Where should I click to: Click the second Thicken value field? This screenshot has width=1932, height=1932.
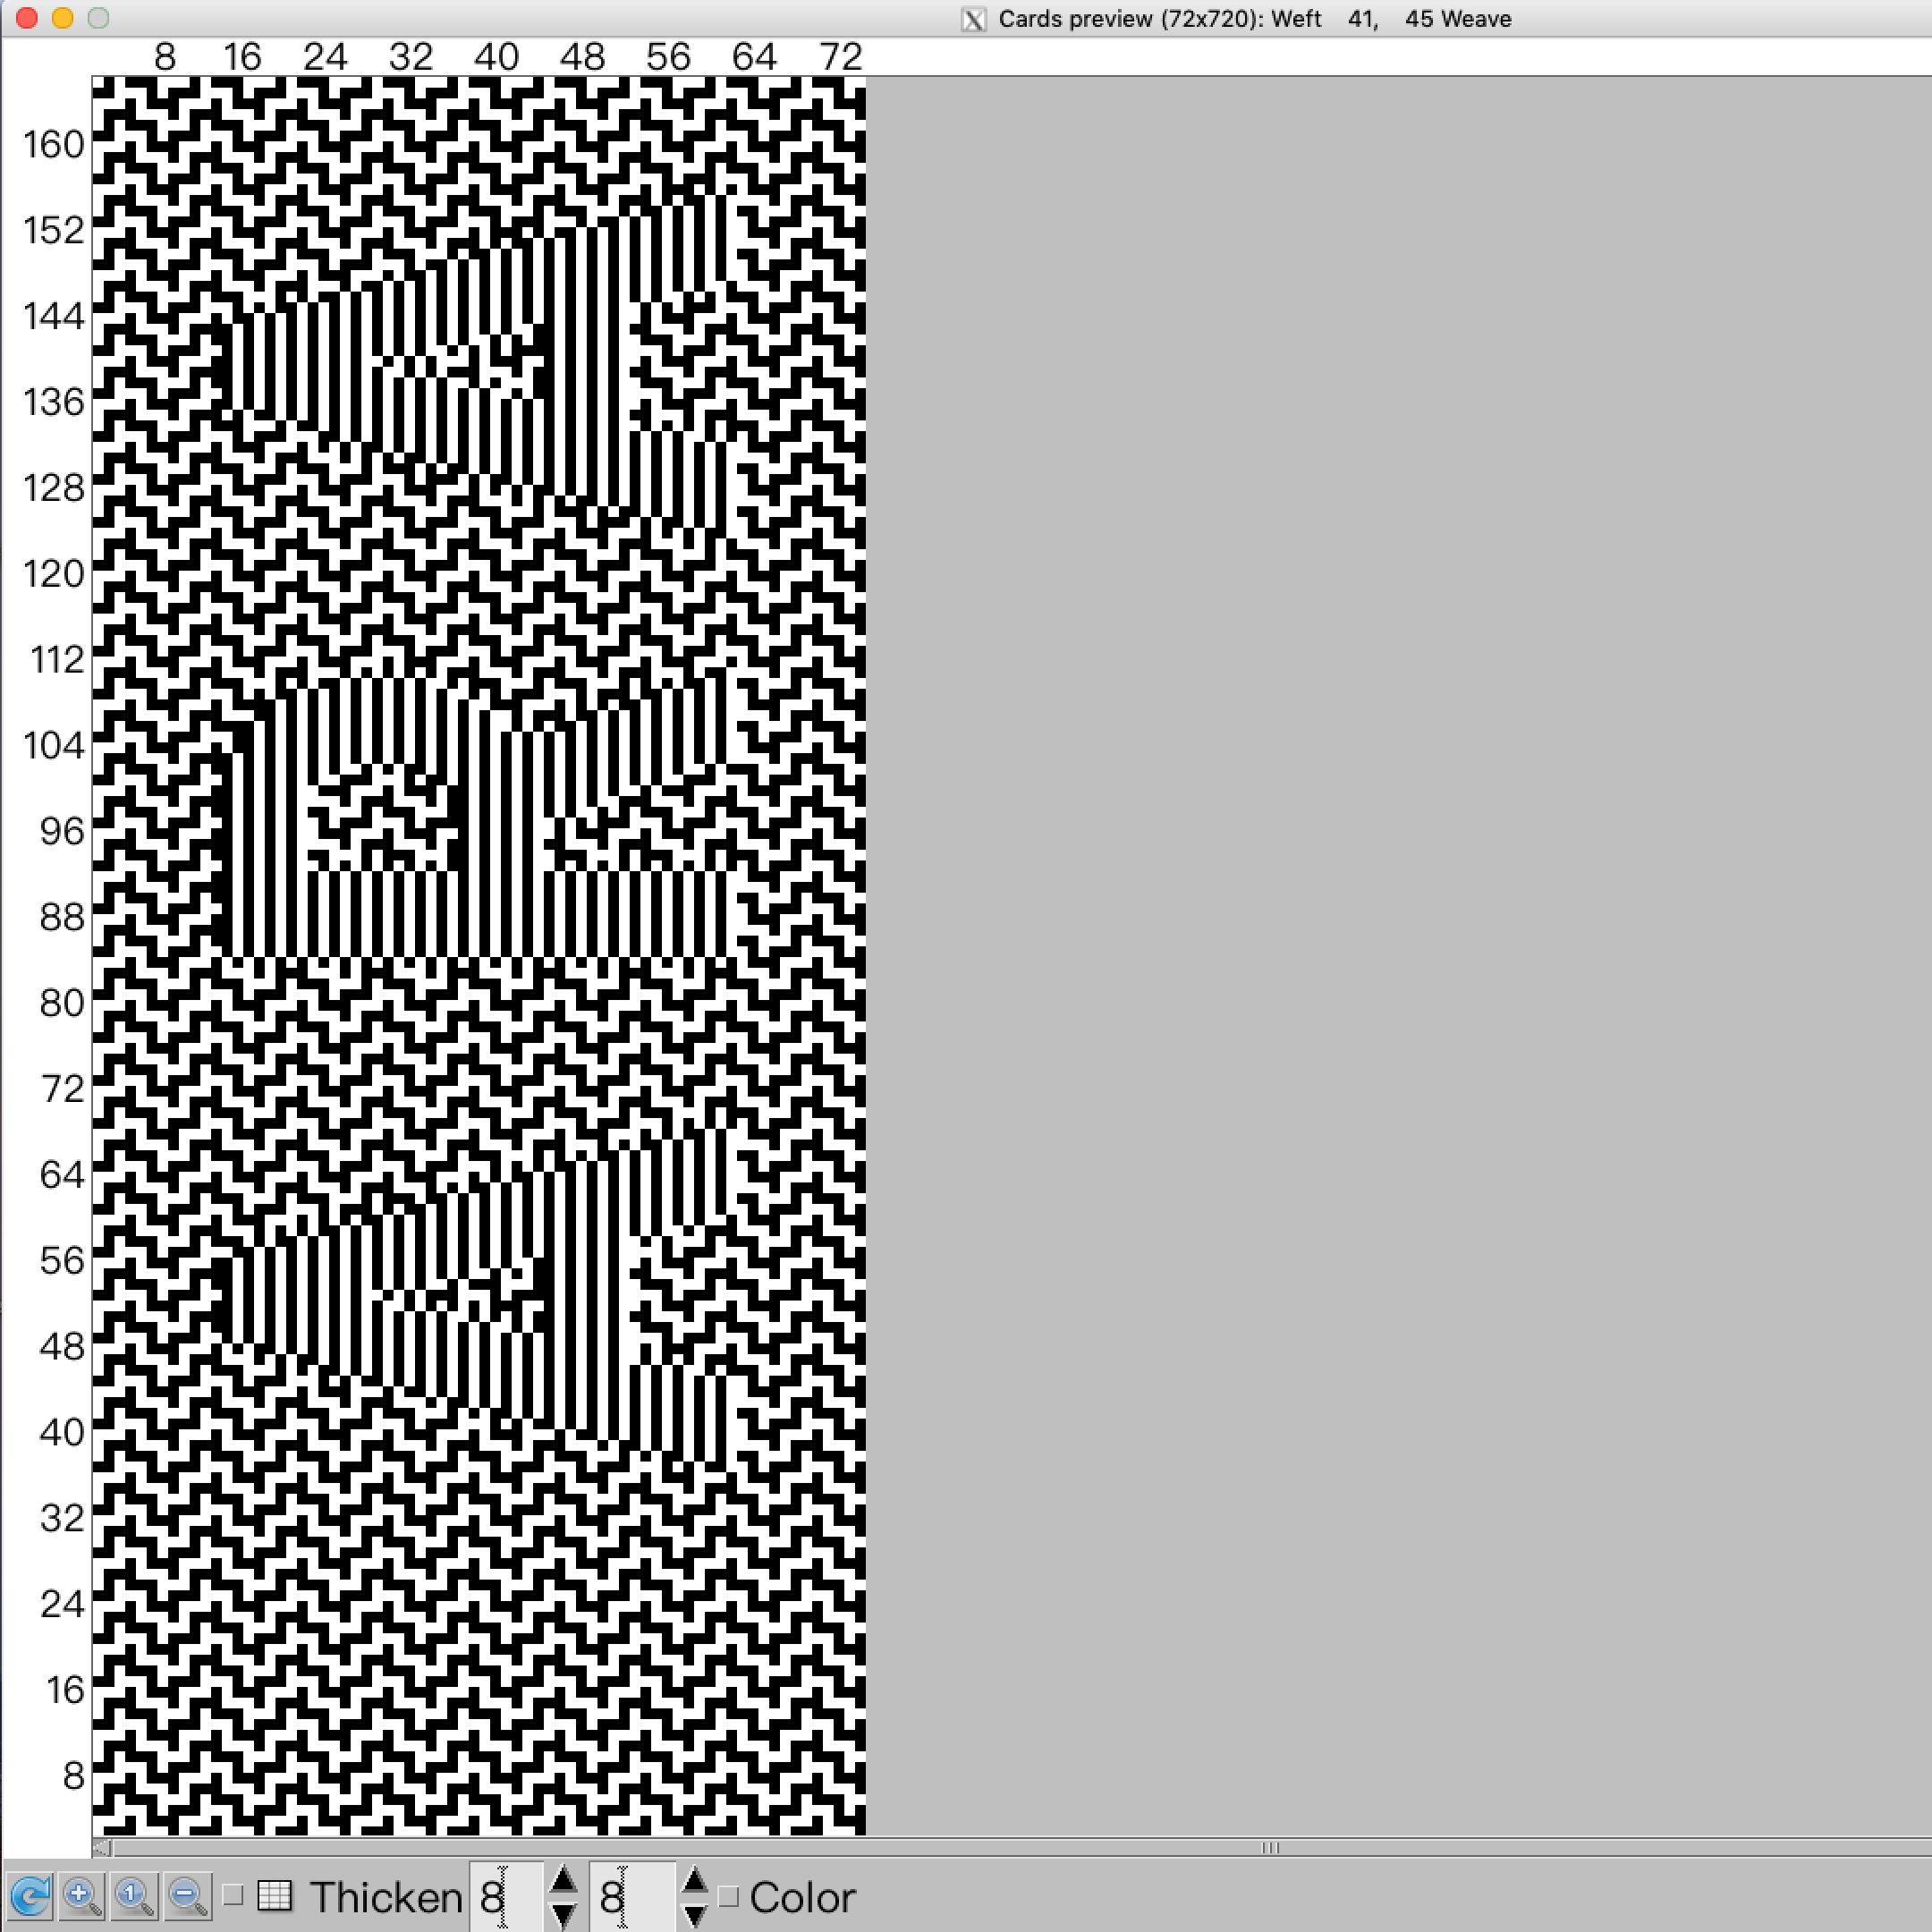pos(632,1897)
